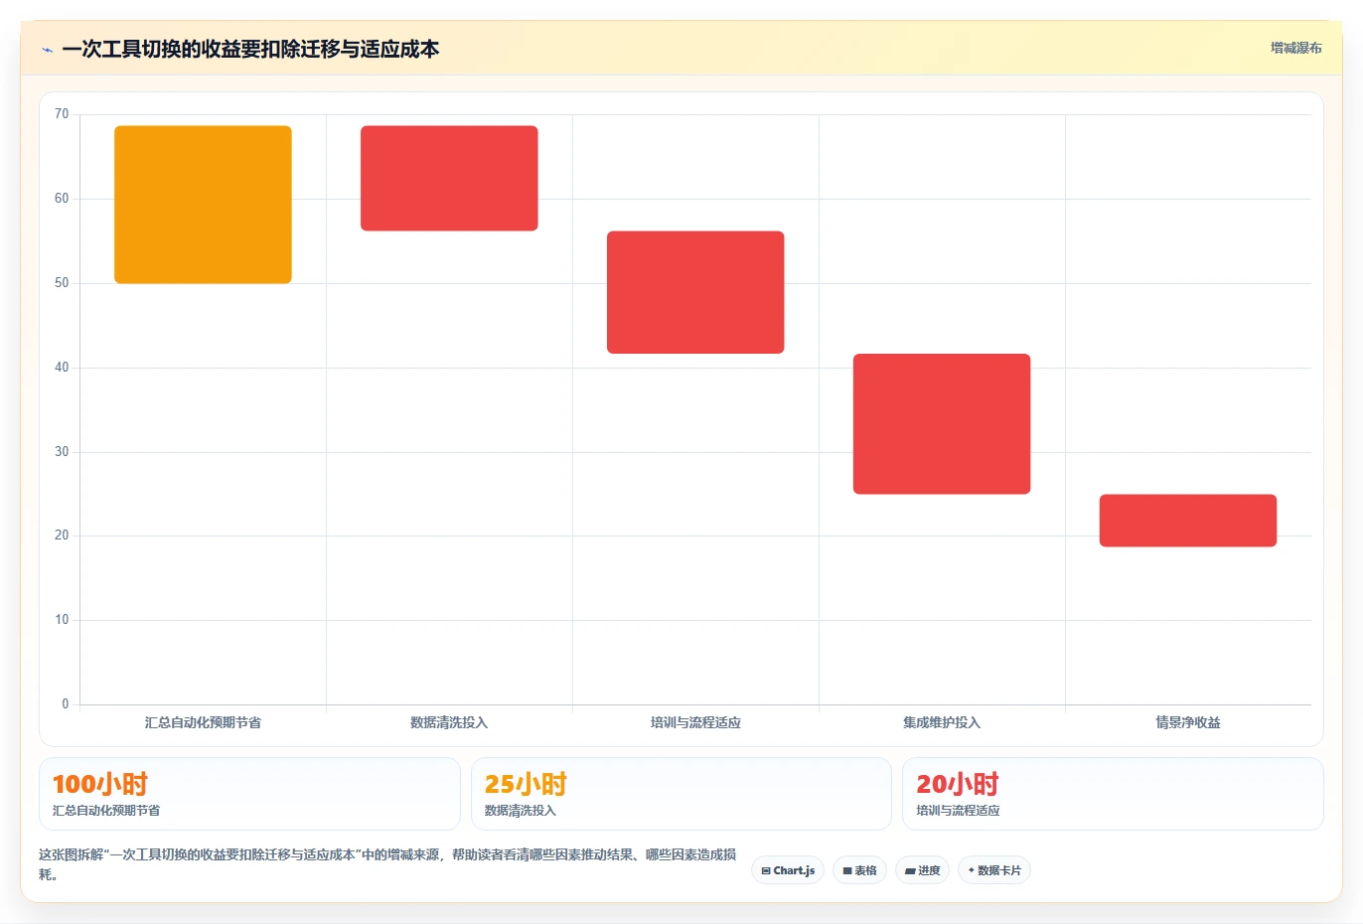Click the y-axis value 10
1363x924 pixels.
click(x=62, y=620)
